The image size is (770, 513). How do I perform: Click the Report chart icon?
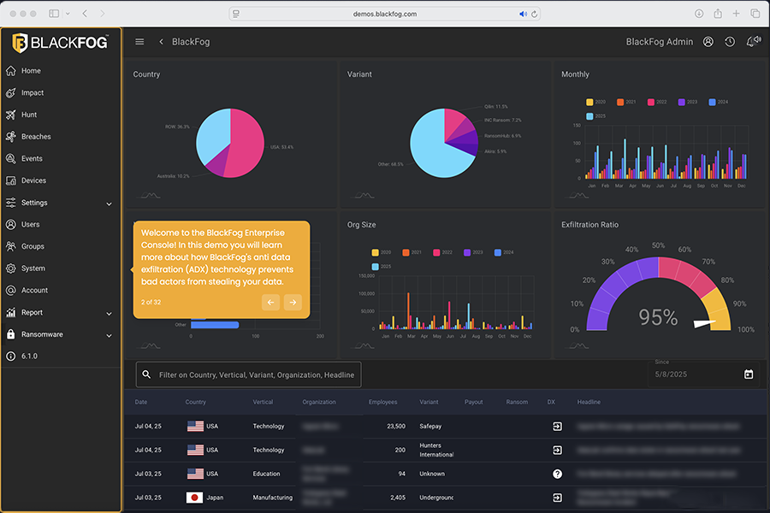pos(11,312)
